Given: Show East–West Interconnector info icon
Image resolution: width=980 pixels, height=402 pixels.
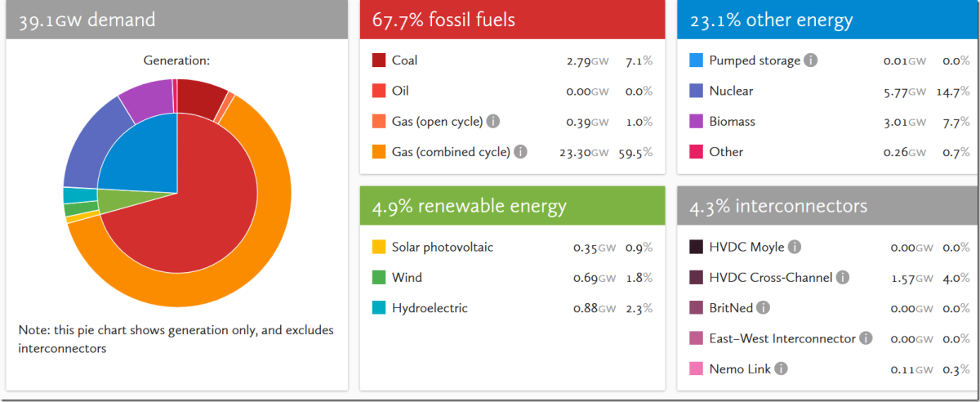Looking at the screenshot, I should coord(866,338).
